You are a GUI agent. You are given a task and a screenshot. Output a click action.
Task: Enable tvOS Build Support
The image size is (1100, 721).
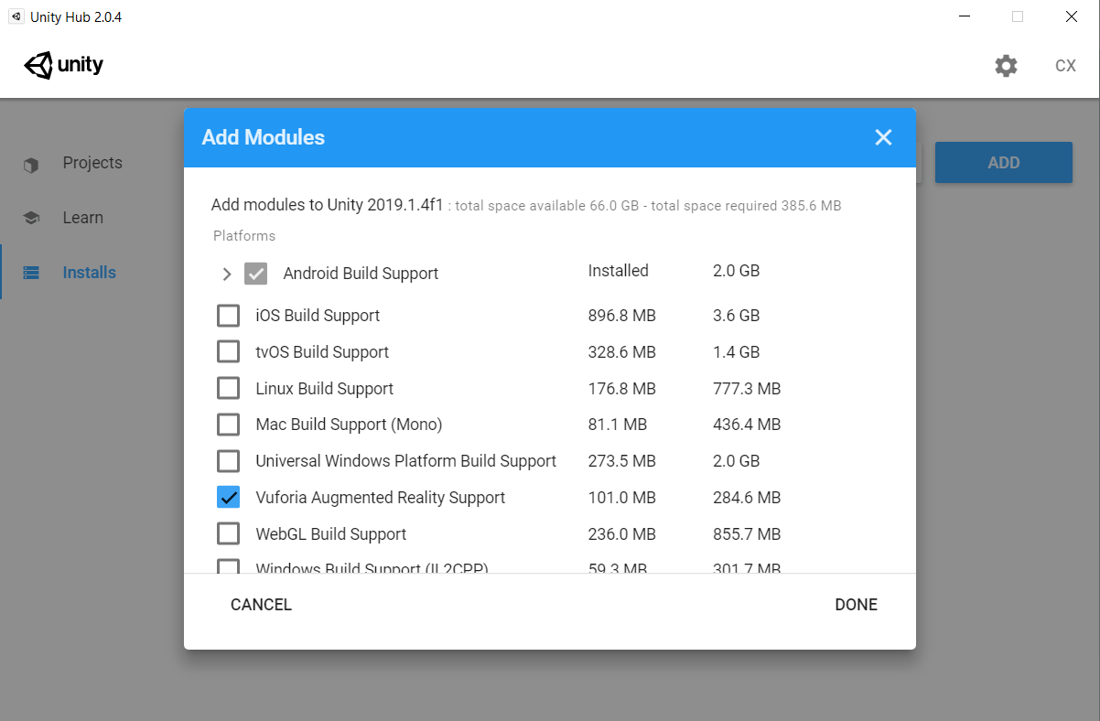[x=228, y=351]
